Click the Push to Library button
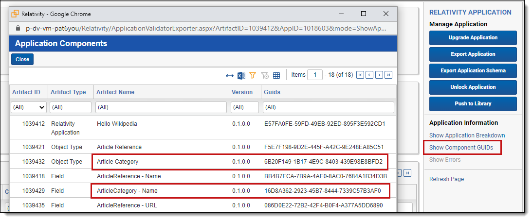The height and width of the screenshot is (220, 532). click(x=473, y=104)
